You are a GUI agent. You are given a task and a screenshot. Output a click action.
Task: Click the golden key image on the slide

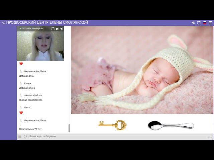pyautogui.click(x=112, y=125)
